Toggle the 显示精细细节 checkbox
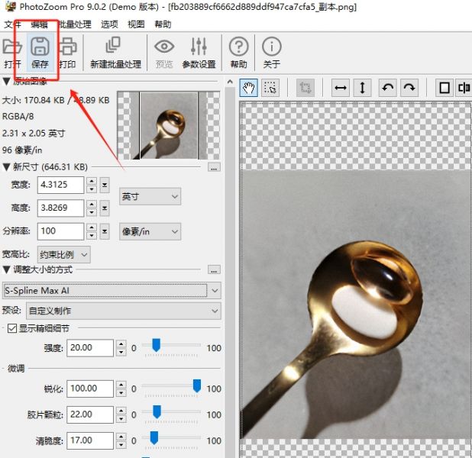Viewport: 472px width, 458px height. (x=12, y=328)
